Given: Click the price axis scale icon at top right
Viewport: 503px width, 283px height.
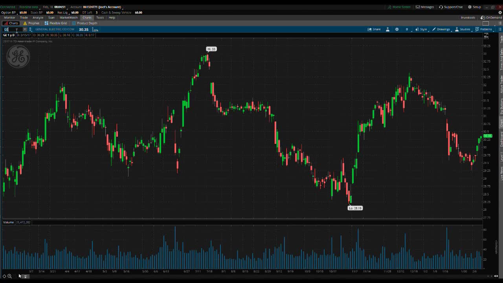Looking at the screenshot, I should (486, 36).
